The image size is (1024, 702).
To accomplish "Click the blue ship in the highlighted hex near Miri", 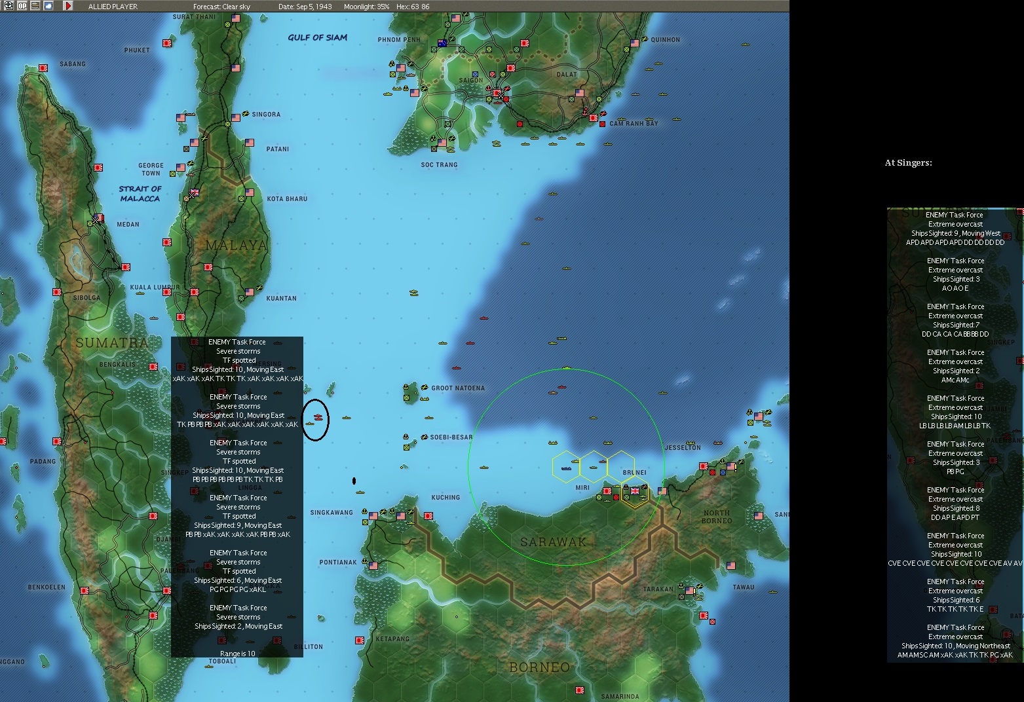I will 566,469.
